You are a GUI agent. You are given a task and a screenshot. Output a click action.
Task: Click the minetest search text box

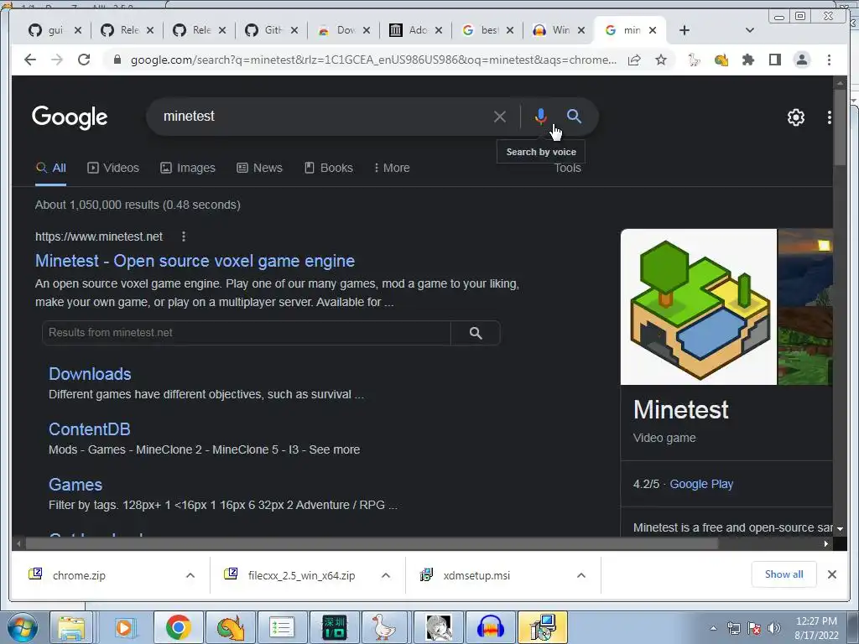323,116
